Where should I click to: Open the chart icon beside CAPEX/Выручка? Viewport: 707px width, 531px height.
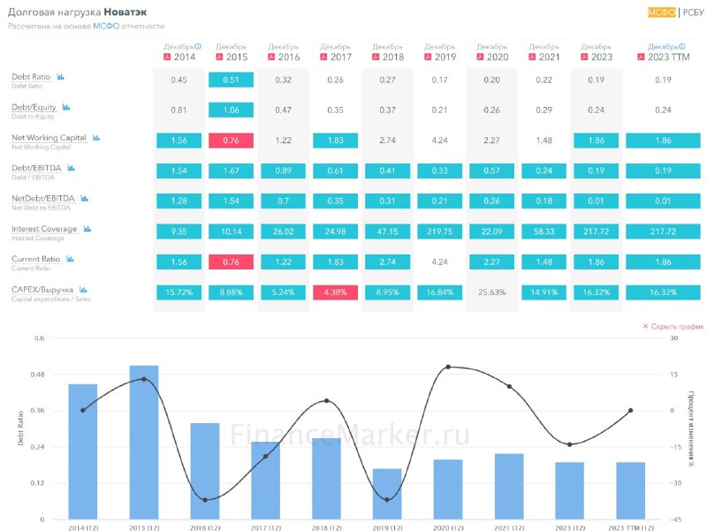pyautogui.click(x=83, y=290)
